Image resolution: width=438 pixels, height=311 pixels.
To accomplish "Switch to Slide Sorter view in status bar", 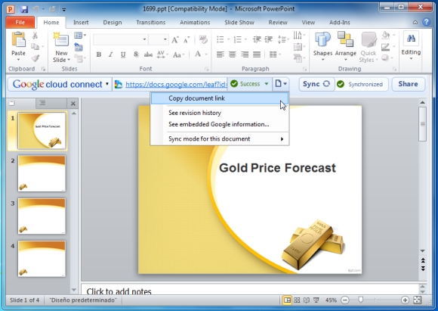I will [297, 300].
